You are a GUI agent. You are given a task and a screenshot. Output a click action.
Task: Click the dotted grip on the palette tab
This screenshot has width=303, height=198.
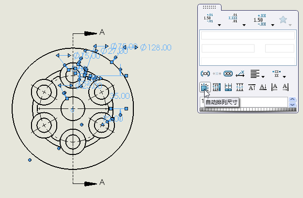coord(209,7)
